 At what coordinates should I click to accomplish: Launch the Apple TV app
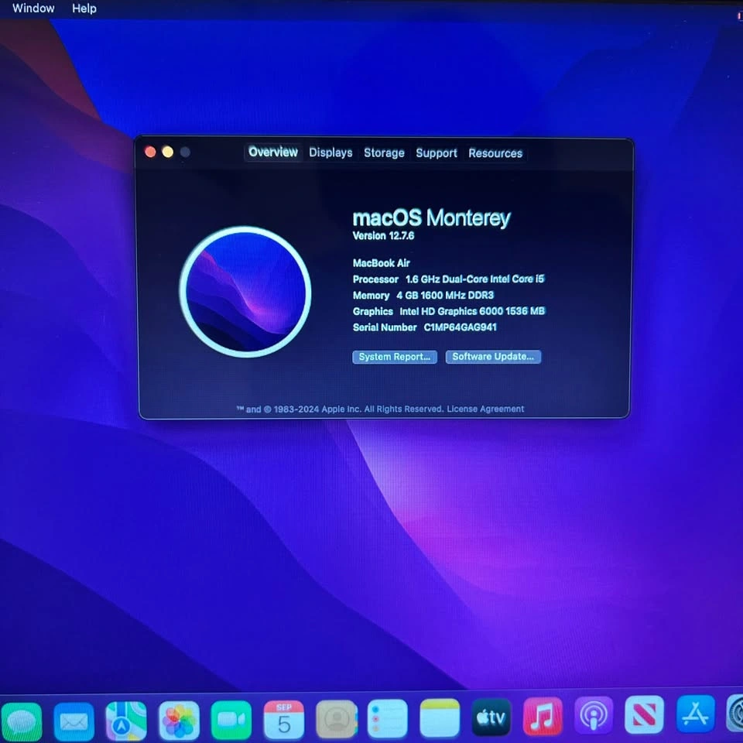click(x=491, y=717)
